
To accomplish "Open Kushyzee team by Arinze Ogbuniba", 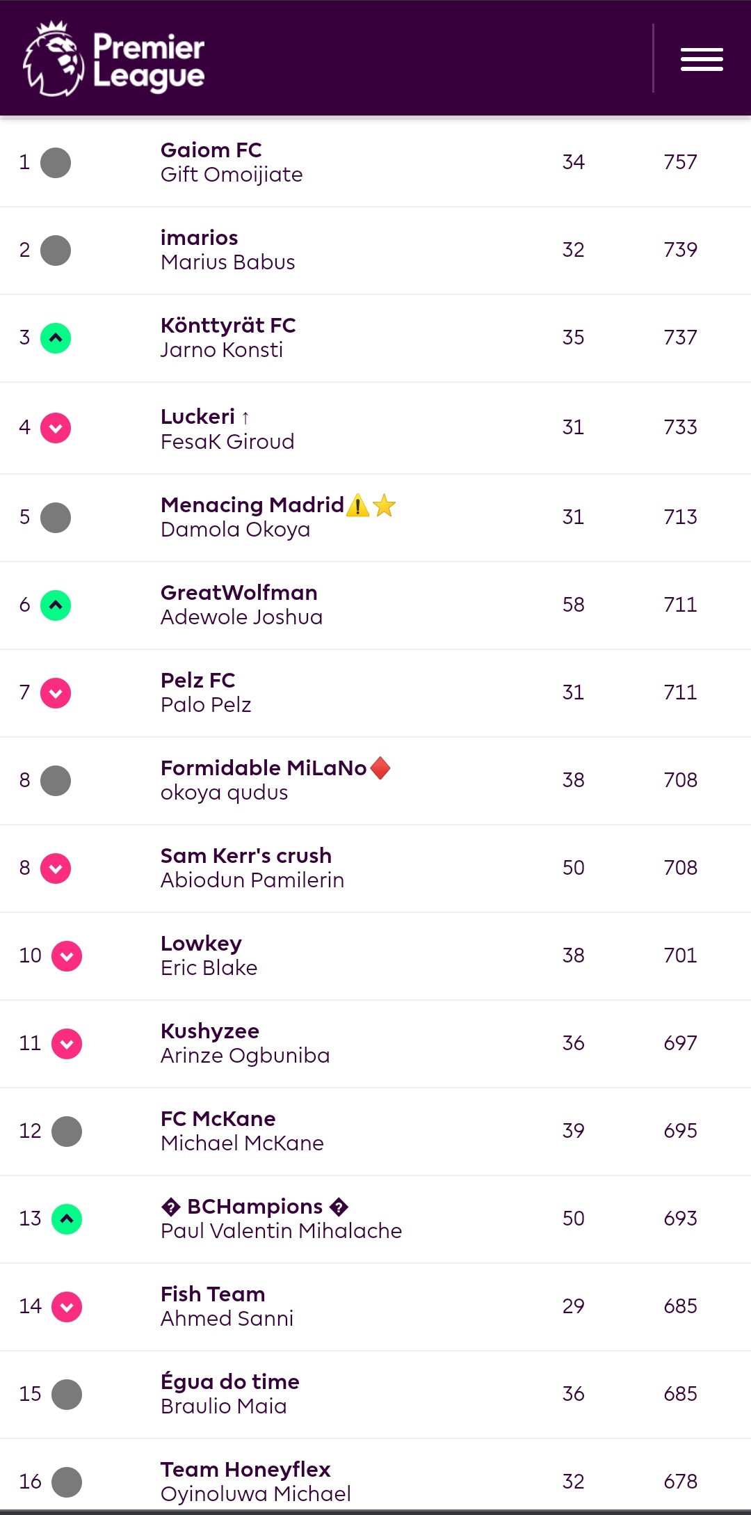I will pos(210,1031).
